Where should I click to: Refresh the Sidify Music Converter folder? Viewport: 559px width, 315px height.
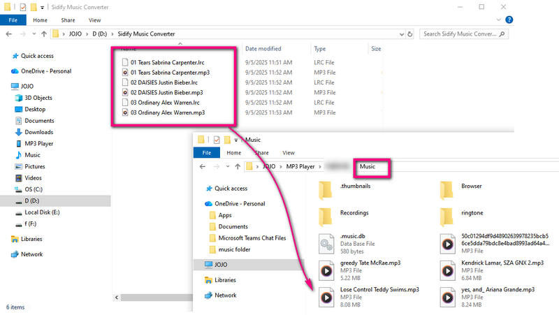(410, 34)
